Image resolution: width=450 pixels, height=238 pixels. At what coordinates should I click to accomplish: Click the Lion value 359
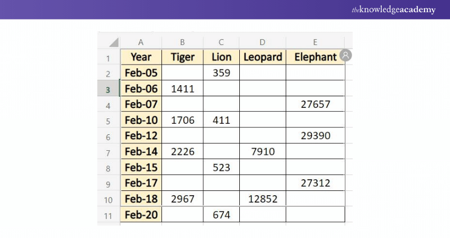[x=221, y=73]
